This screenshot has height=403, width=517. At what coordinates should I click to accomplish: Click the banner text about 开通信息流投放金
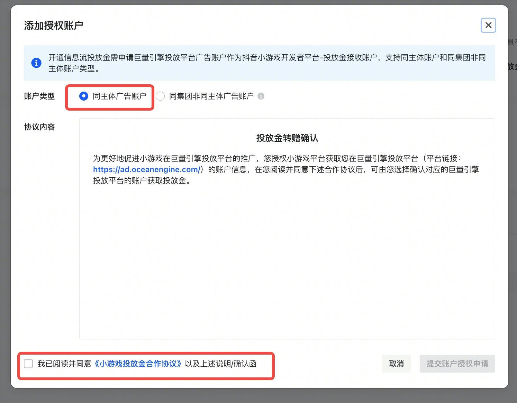click(267, 63)
